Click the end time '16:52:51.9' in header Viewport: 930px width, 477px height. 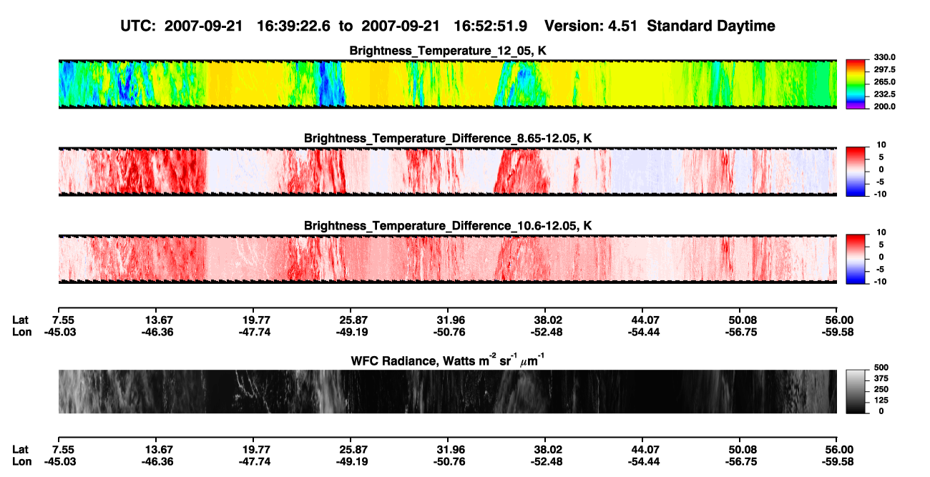click(x=491, y=26)
